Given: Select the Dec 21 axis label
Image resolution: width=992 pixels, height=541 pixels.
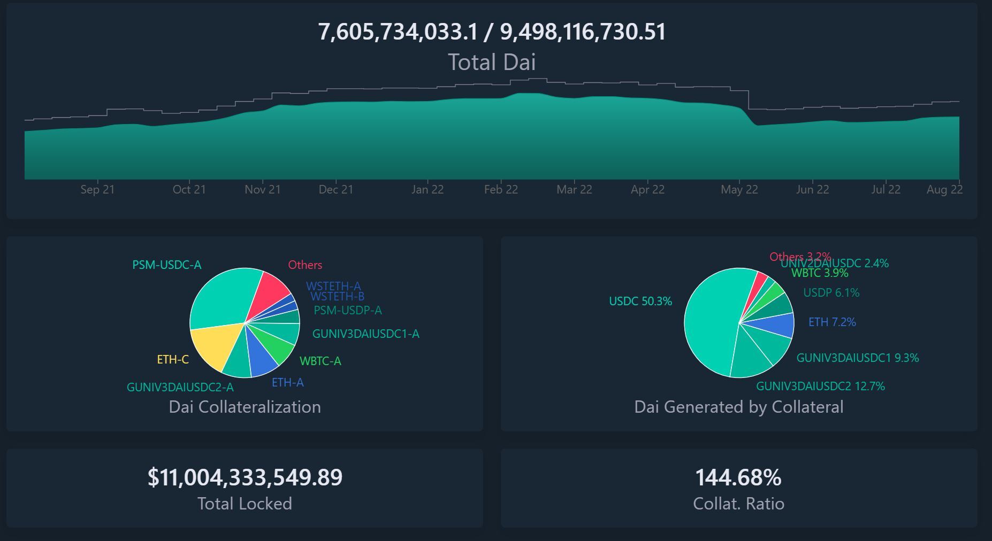Looking at the screenshot, I should [x=335, y=189].
